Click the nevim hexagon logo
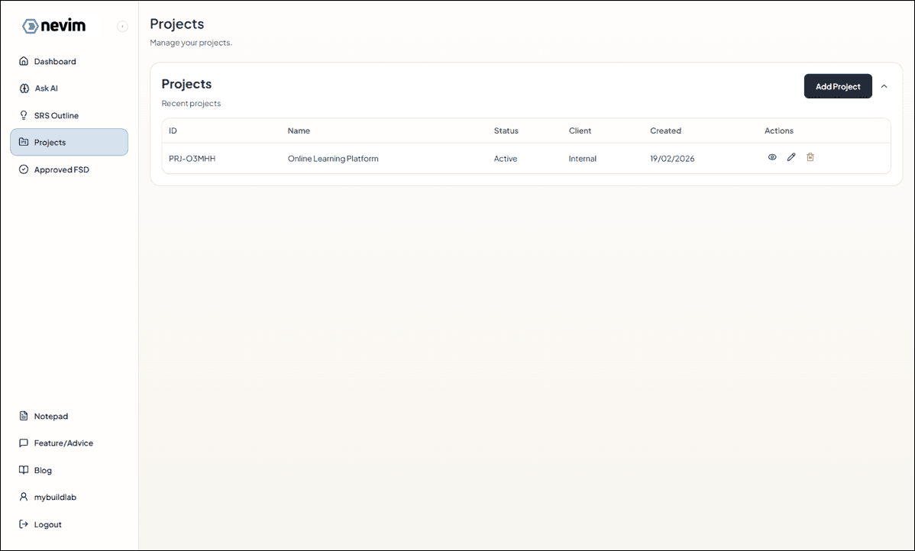 coord(29,25)
